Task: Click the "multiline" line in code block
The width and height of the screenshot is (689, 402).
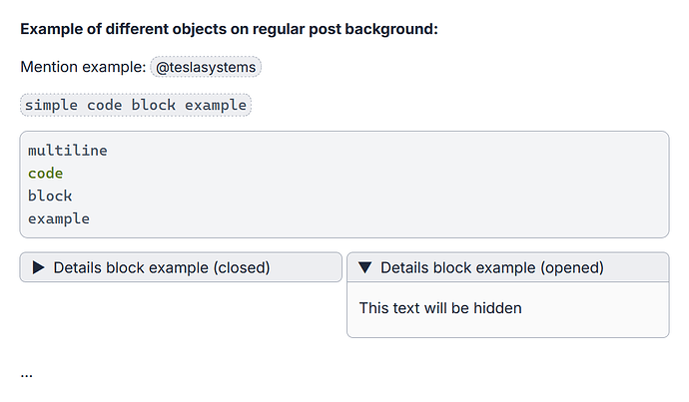Action: coord(67,151)
